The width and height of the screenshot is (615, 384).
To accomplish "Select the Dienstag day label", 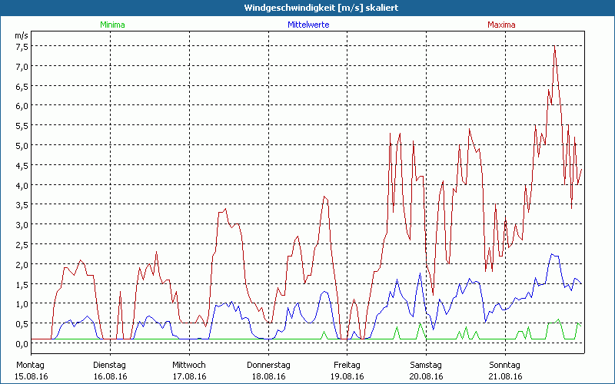I will pos(109,365).
